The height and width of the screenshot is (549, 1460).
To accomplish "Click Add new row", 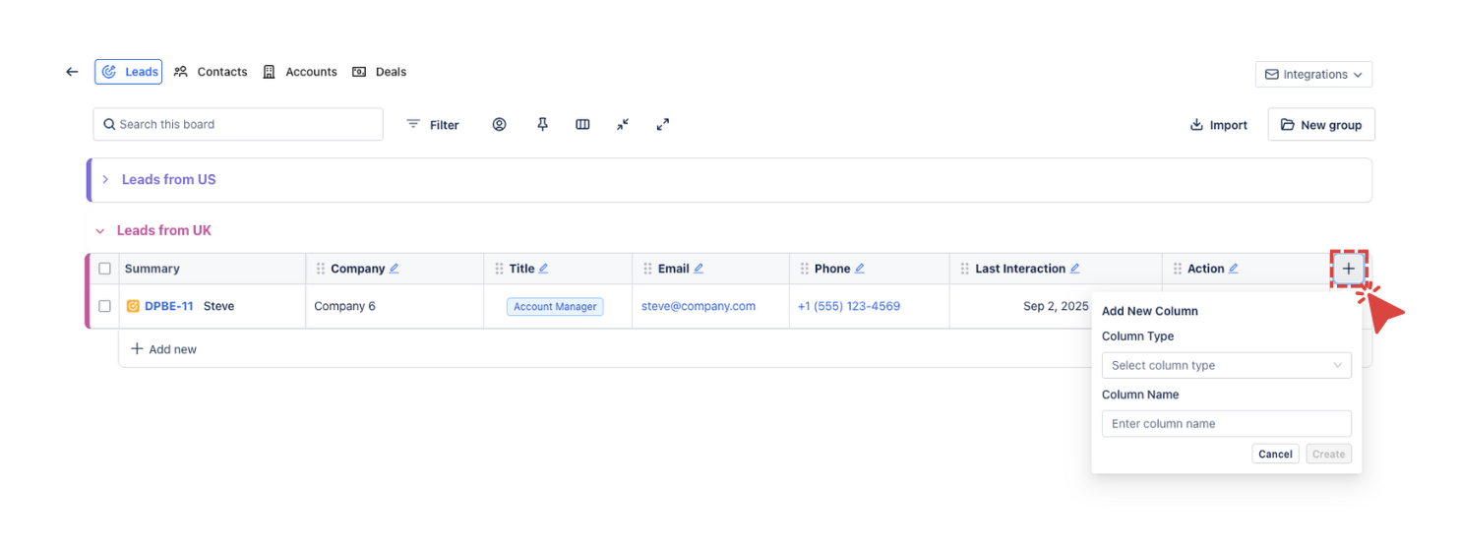I will pos(163,349).
